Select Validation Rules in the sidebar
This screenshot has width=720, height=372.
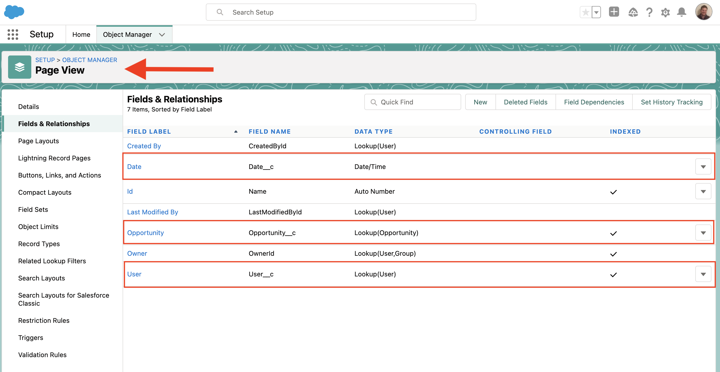42,355
